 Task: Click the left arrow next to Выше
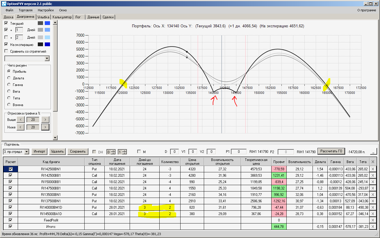pos(21,119)
